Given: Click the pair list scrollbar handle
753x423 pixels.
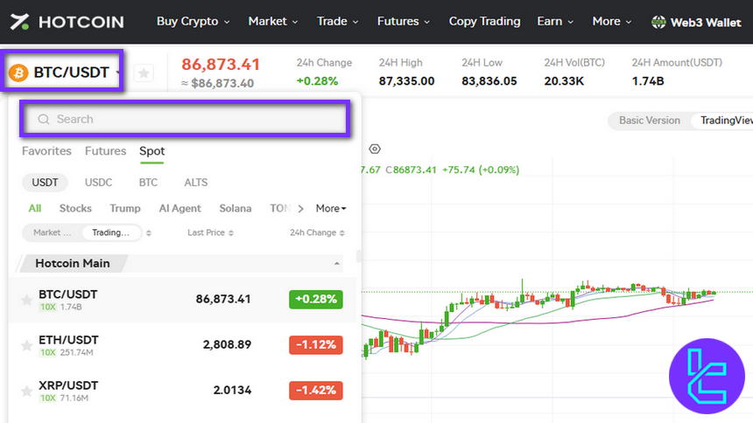Looking at the screenshot, I should pos(358,256).
